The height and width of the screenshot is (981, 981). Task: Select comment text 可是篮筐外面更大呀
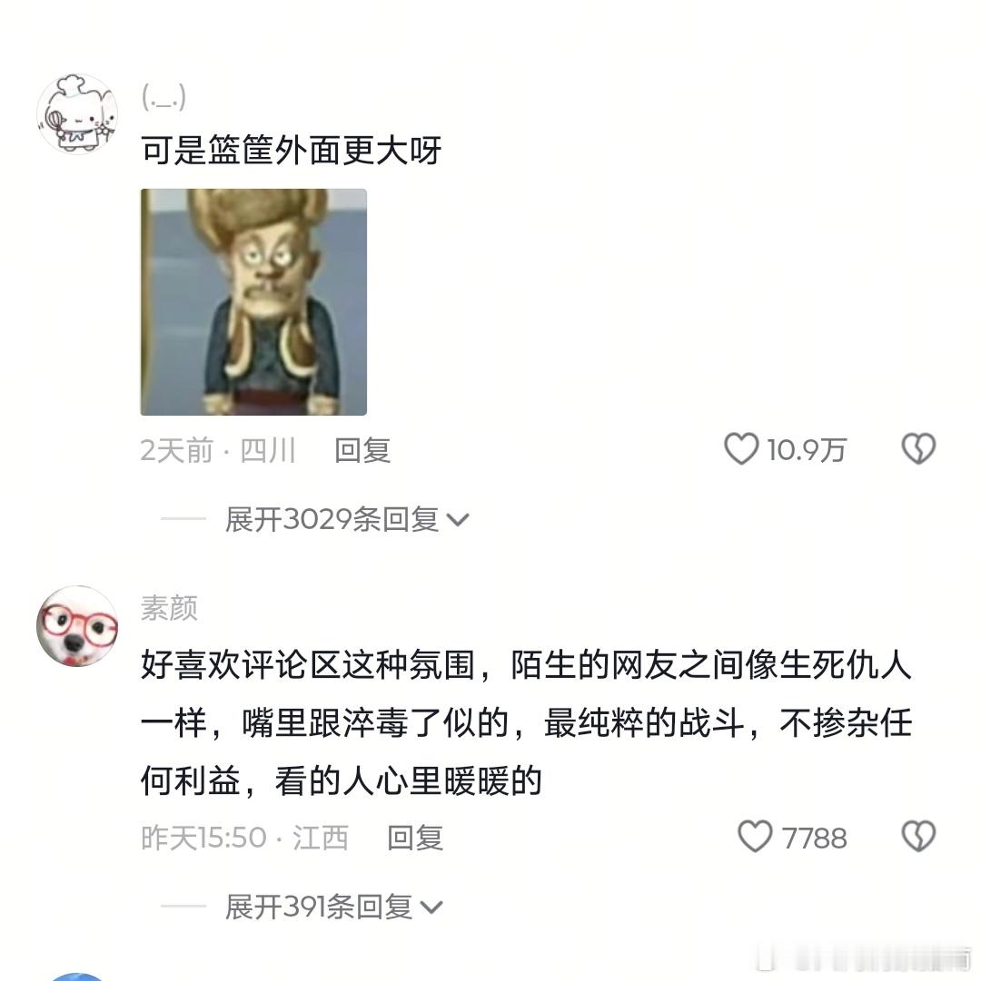[291, 150]
